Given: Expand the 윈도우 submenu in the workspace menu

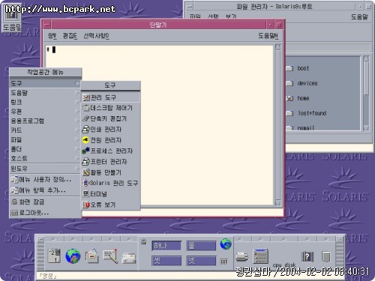Looking at the screenshot, I should 45,169.
